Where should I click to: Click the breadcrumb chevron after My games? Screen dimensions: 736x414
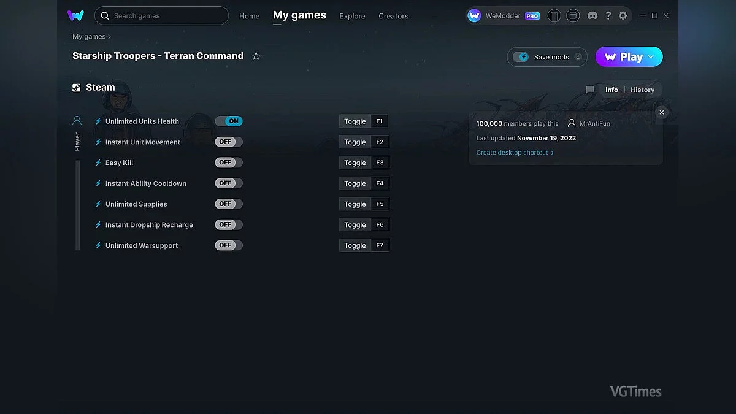[110, 37]
